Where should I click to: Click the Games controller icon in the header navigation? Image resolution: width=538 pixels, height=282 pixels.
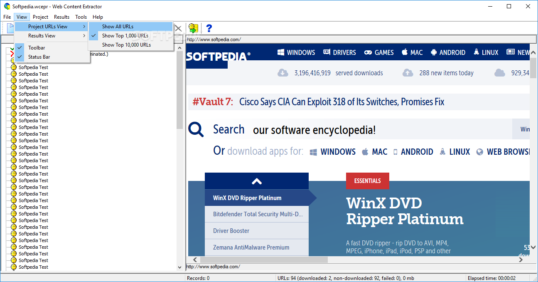pos(368,52)
